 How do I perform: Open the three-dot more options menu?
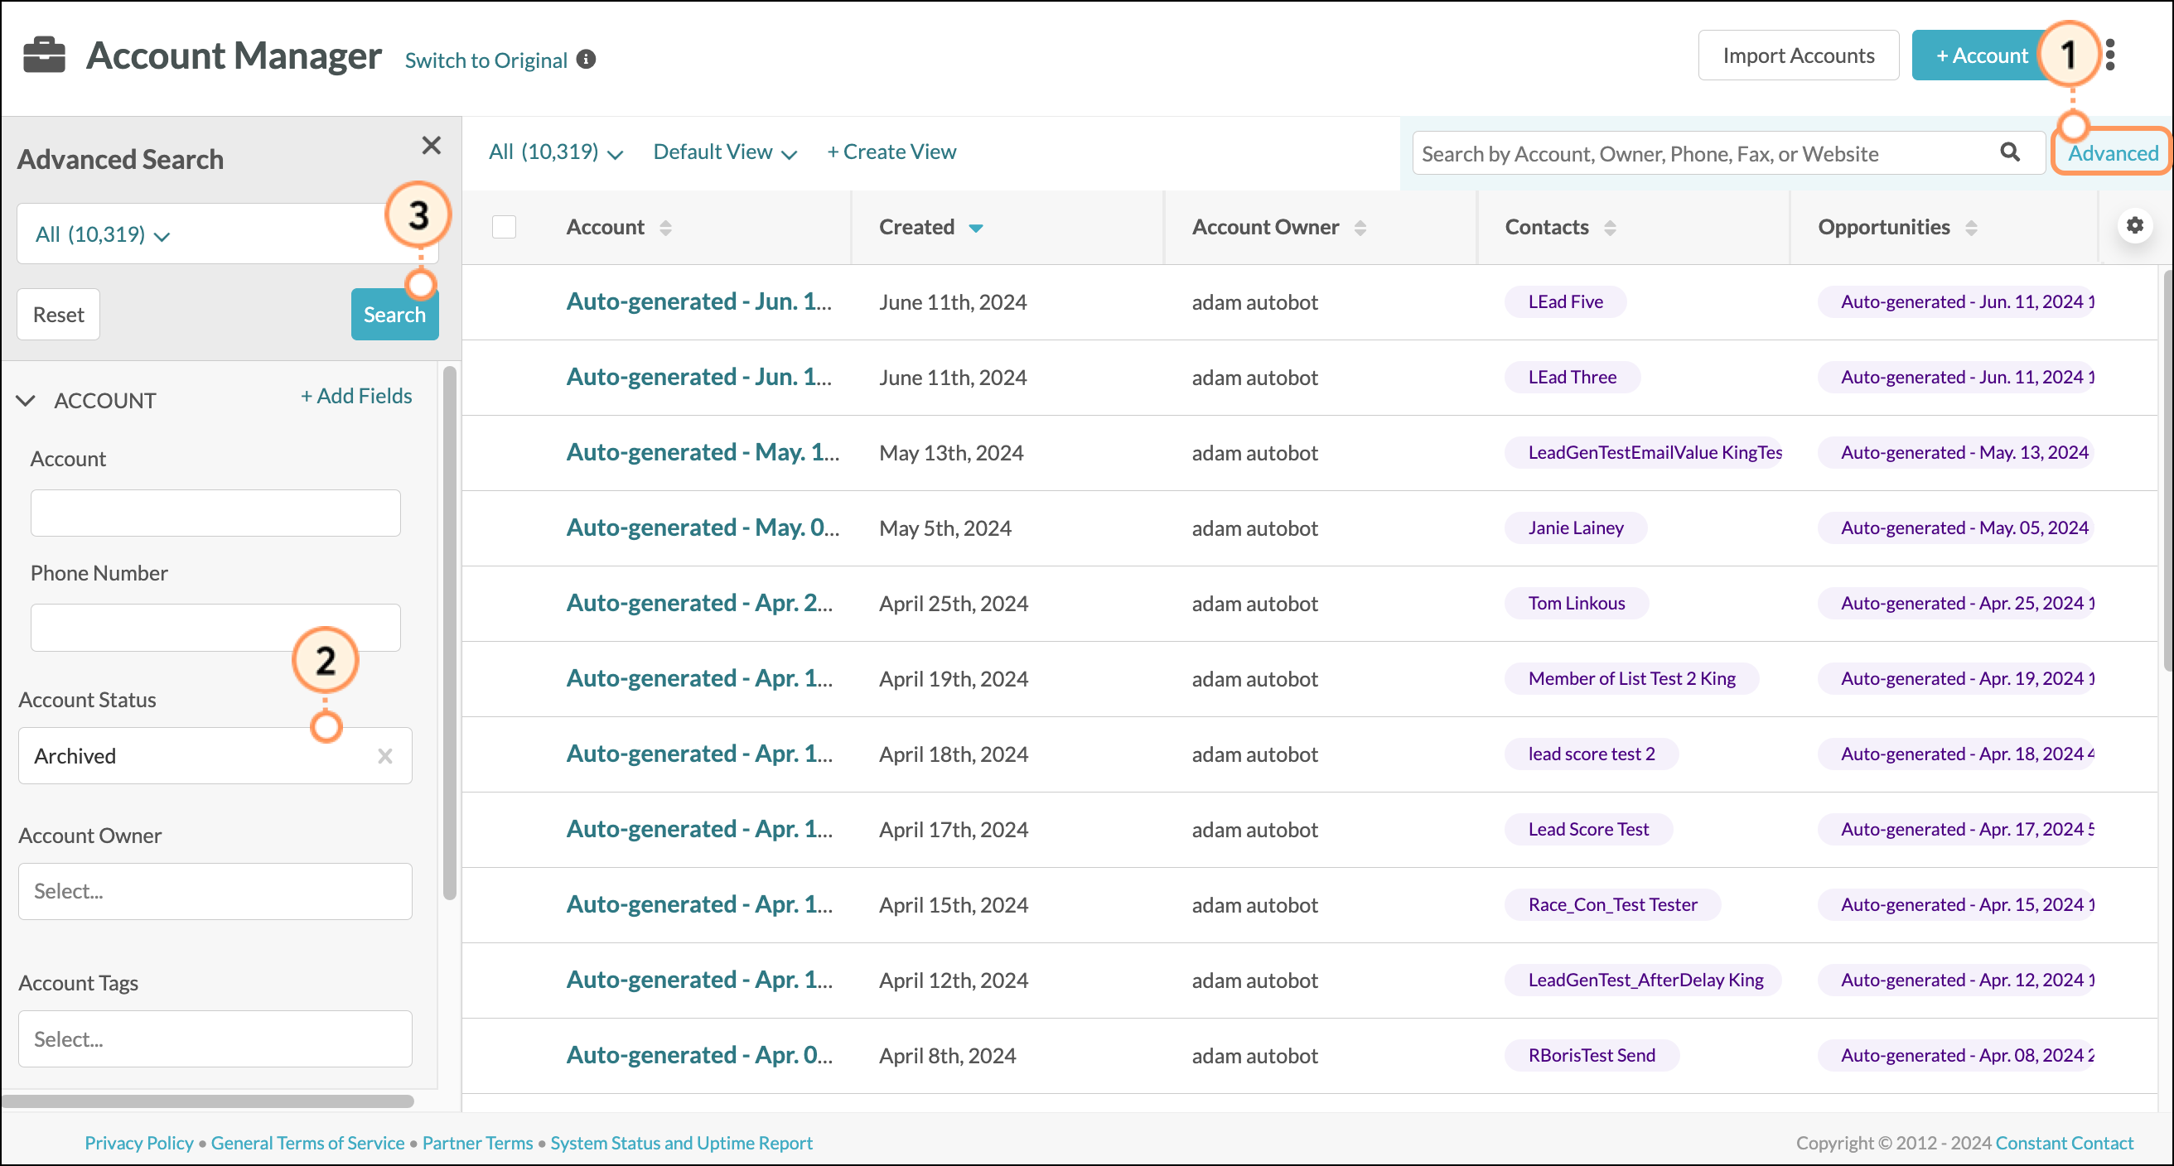pos(2110,55)
